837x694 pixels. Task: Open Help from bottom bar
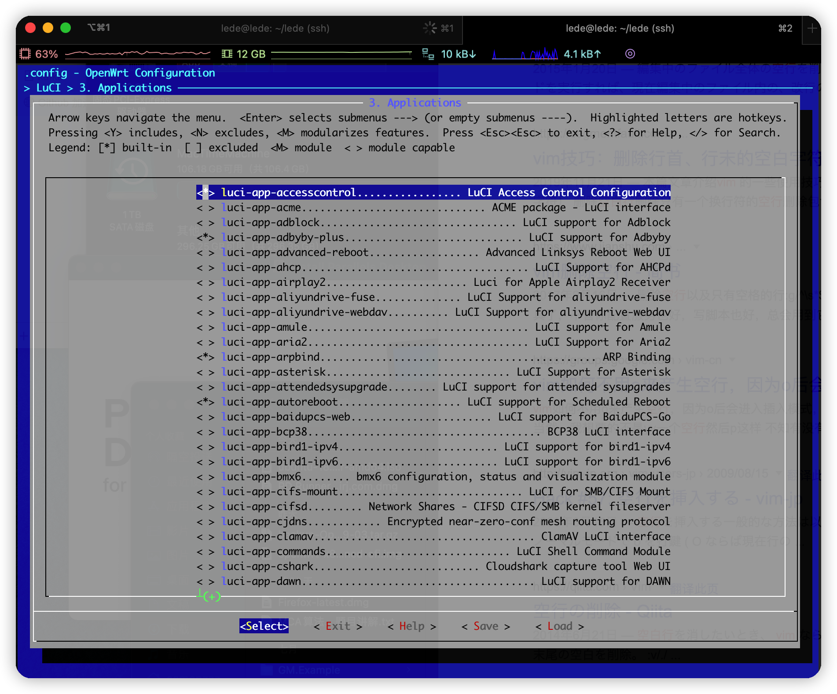pyautogui.click(x=412, y=626)
